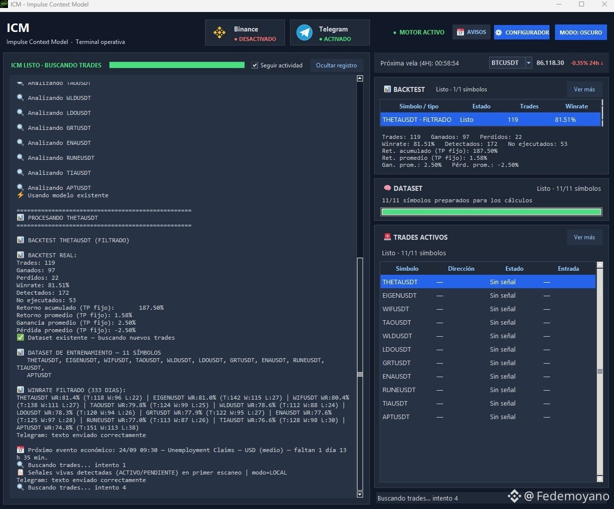Click the DATASET brain icon
Image resolution: width=614 pixels, height=509 pixels.
[x=387, y=188]
